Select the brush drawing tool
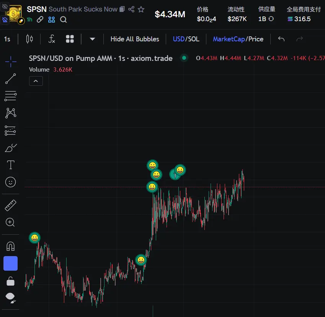Image resolution: width=325 pixels, height=317 pixels. point(11,148)
